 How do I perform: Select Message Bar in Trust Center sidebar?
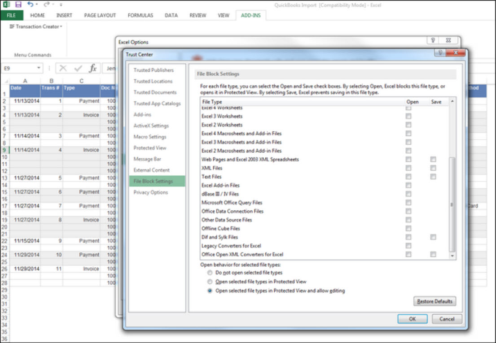point(147,159)
